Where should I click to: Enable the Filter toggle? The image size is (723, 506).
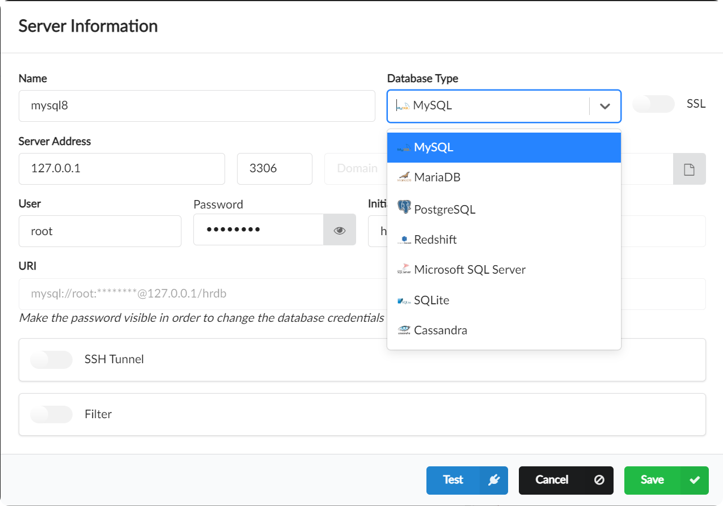coord(52,414)
